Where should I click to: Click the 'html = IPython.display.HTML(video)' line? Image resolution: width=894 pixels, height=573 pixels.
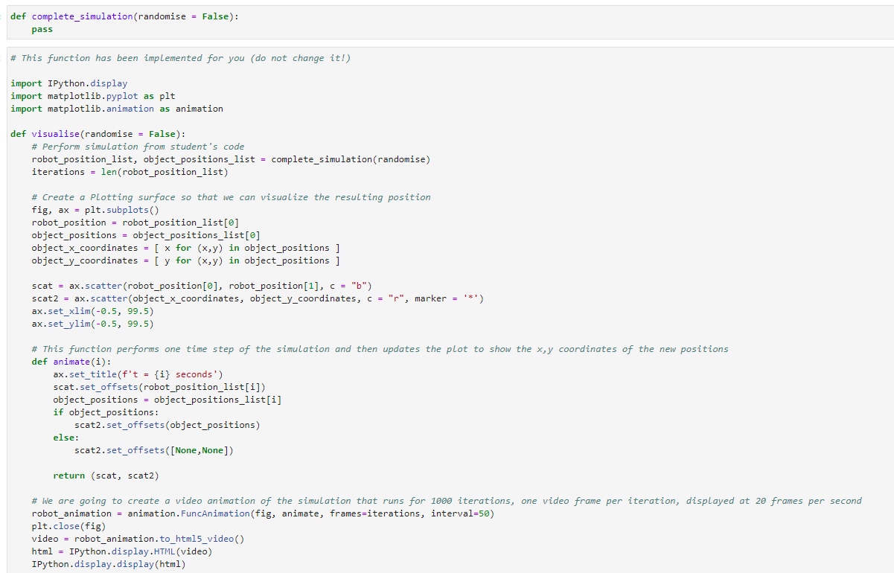[x=122, y=551]
